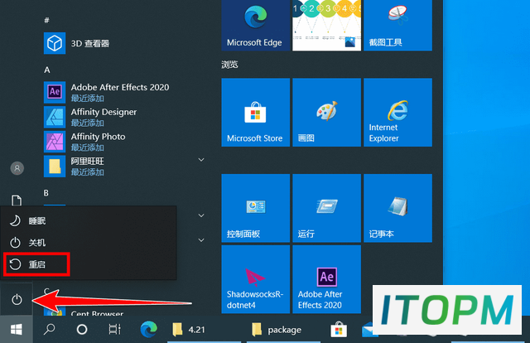
Task: Select 关机 shut down from power menu
Action: point(89,243)
